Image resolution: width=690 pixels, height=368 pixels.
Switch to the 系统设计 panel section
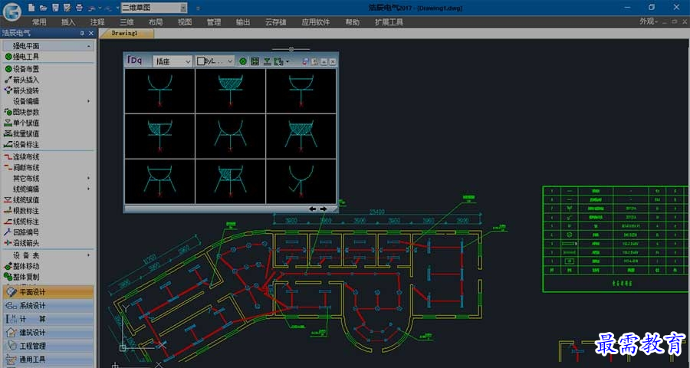click(x=48, y=306)
